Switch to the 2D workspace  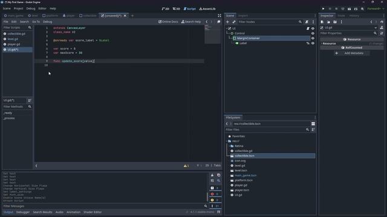(165, 8)
